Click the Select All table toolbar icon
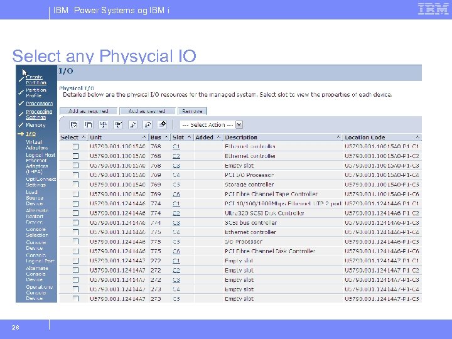The image size is (452, 339). (x=74, y=124)
